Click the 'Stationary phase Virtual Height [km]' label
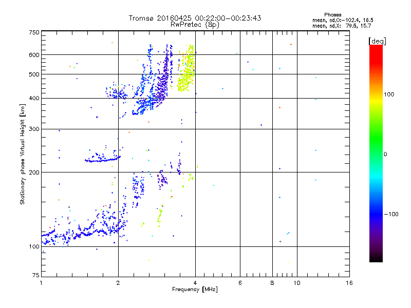The image size is (411, 308). tap(23, 155)
